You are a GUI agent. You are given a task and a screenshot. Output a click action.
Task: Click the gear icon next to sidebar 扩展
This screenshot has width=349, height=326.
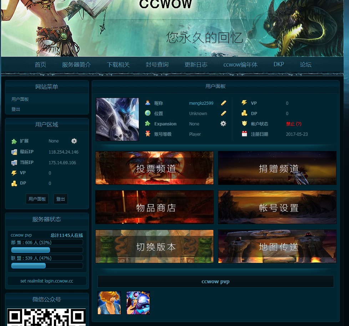coord(74,141)
